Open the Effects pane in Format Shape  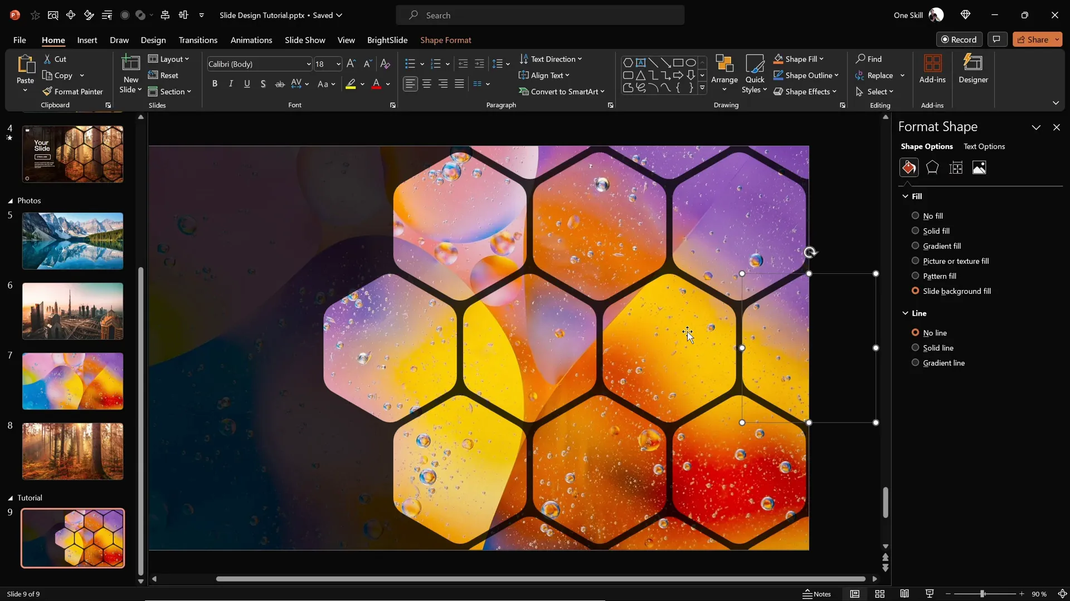click(932, 167)
